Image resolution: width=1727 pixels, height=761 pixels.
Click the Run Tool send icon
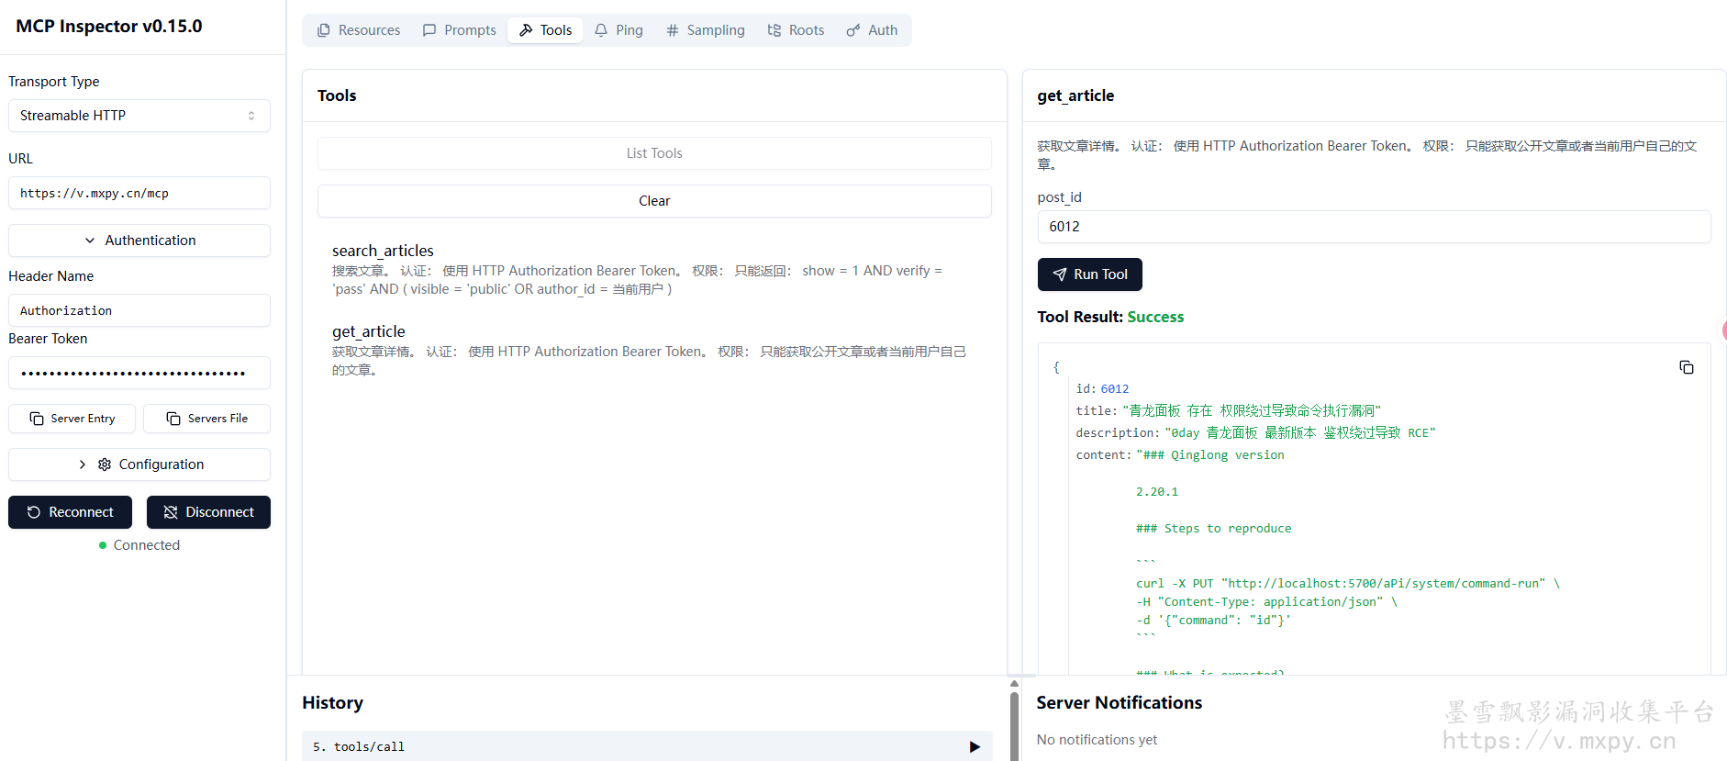(x=1060, y=274)
